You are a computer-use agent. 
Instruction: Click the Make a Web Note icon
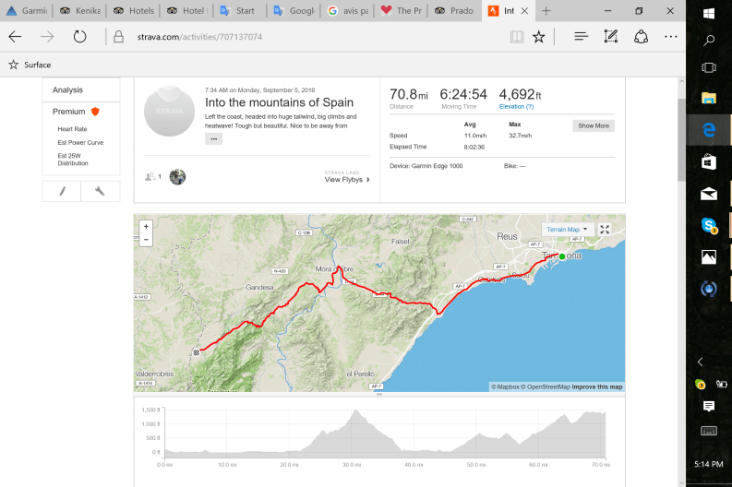(610, 37)
